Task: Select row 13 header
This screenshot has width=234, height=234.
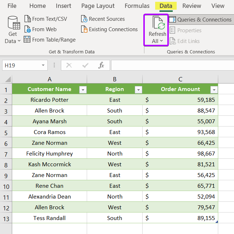Action: pyautogui.click(x=6, y=219)
